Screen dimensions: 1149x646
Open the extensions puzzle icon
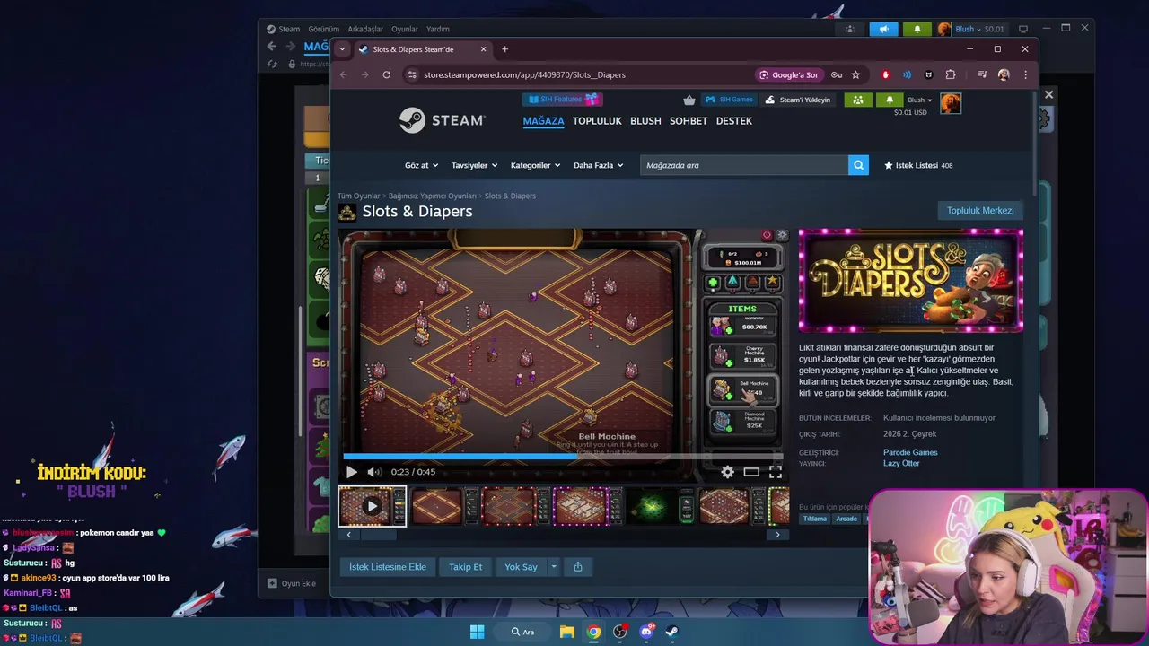tap(951, 74)
